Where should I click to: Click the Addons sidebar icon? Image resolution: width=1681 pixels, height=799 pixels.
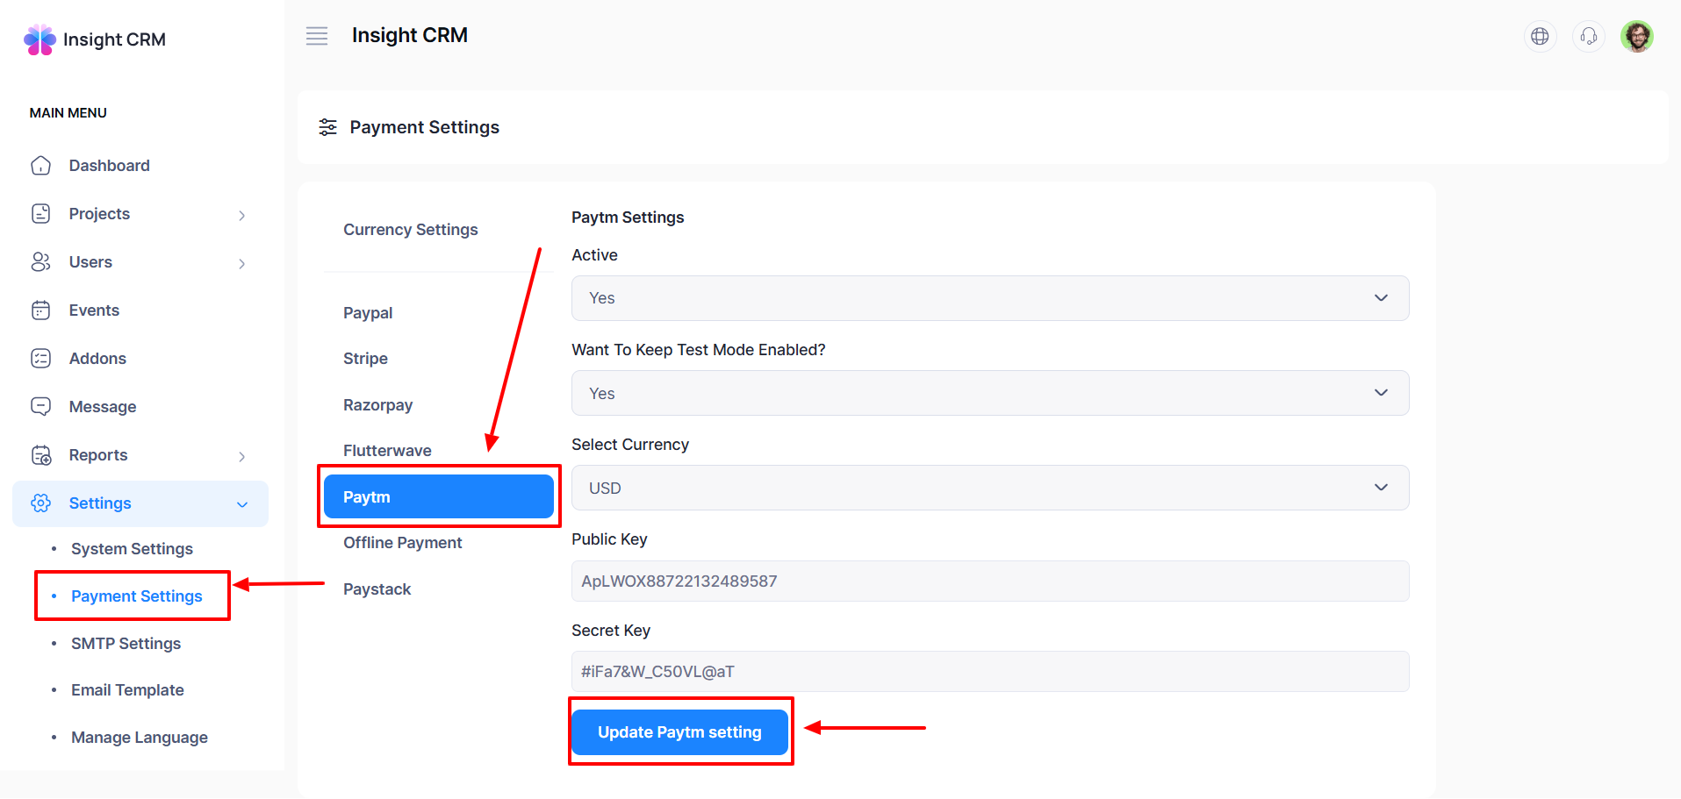click(41, 359)
